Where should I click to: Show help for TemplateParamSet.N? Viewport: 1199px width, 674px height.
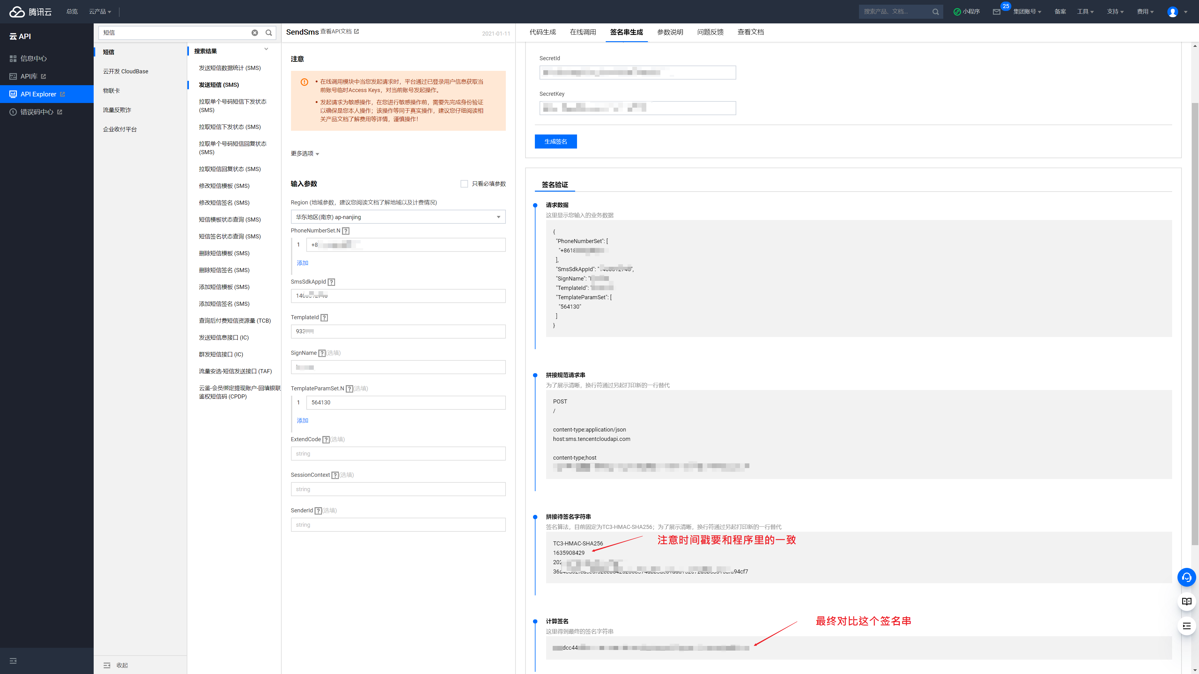[349, 389]
